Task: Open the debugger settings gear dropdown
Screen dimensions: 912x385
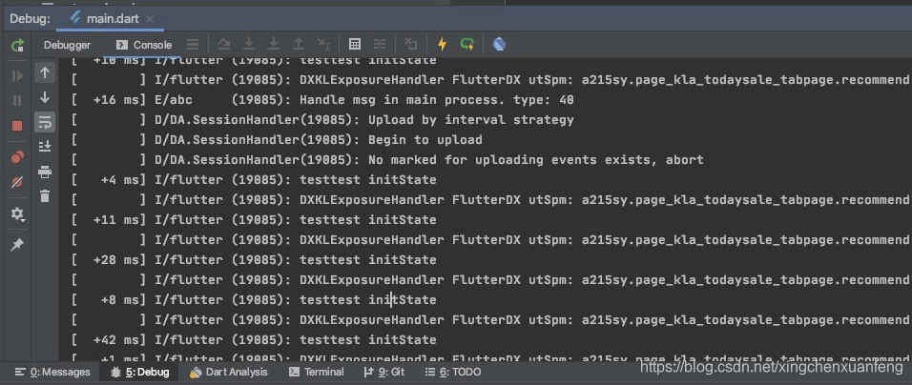Action: tap(17, 215)
